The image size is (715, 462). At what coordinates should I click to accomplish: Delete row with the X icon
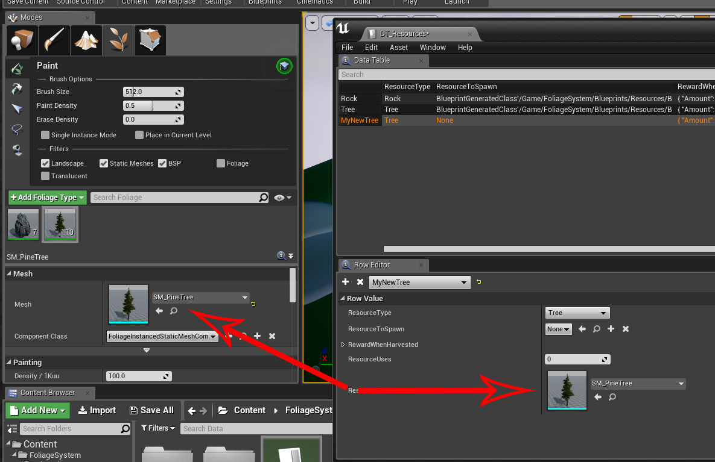coord(360,282)
